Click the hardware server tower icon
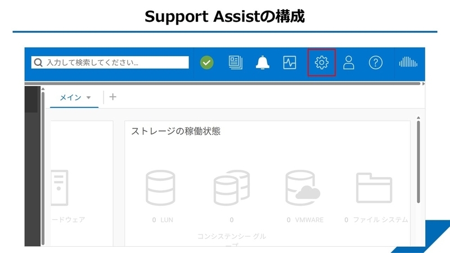 point(60,188)
